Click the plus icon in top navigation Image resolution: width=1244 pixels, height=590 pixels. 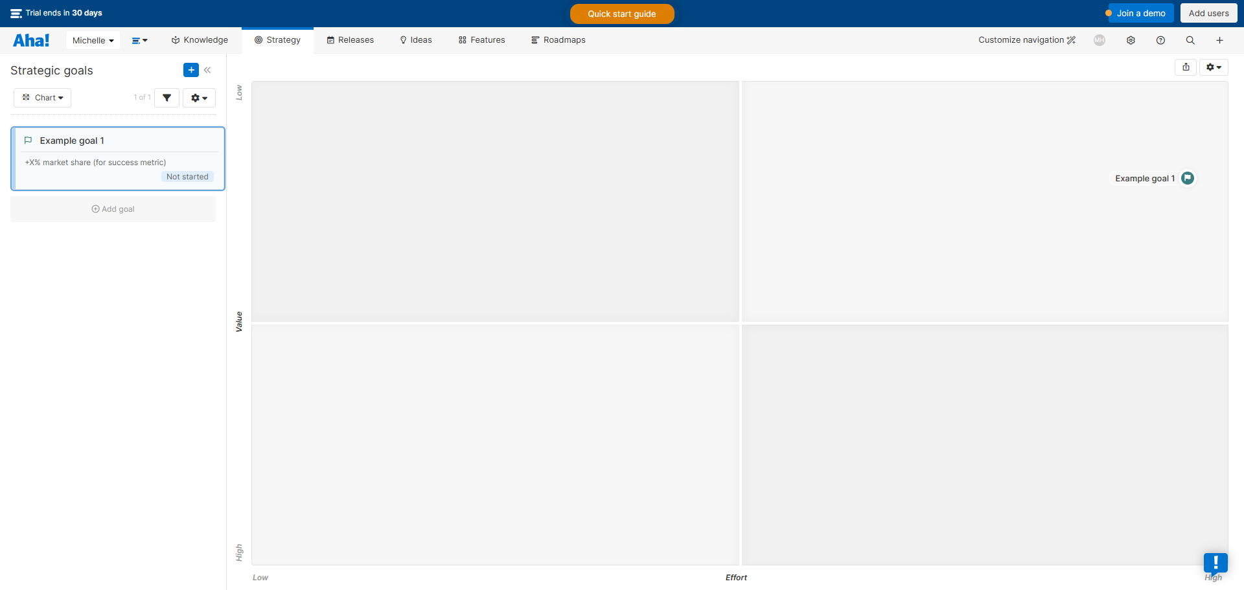coord(1219,40)
